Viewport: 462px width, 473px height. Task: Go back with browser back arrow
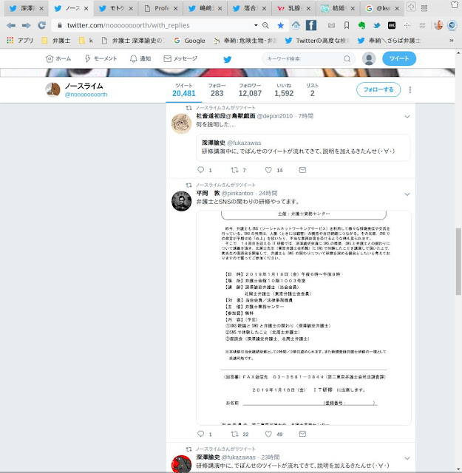point(11,25)
